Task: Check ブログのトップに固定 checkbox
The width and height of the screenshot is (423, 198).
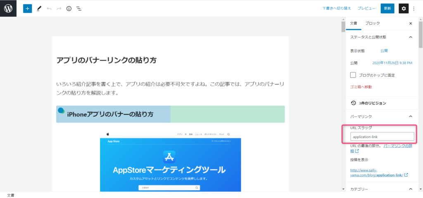Action: click(x=353, y=75)
